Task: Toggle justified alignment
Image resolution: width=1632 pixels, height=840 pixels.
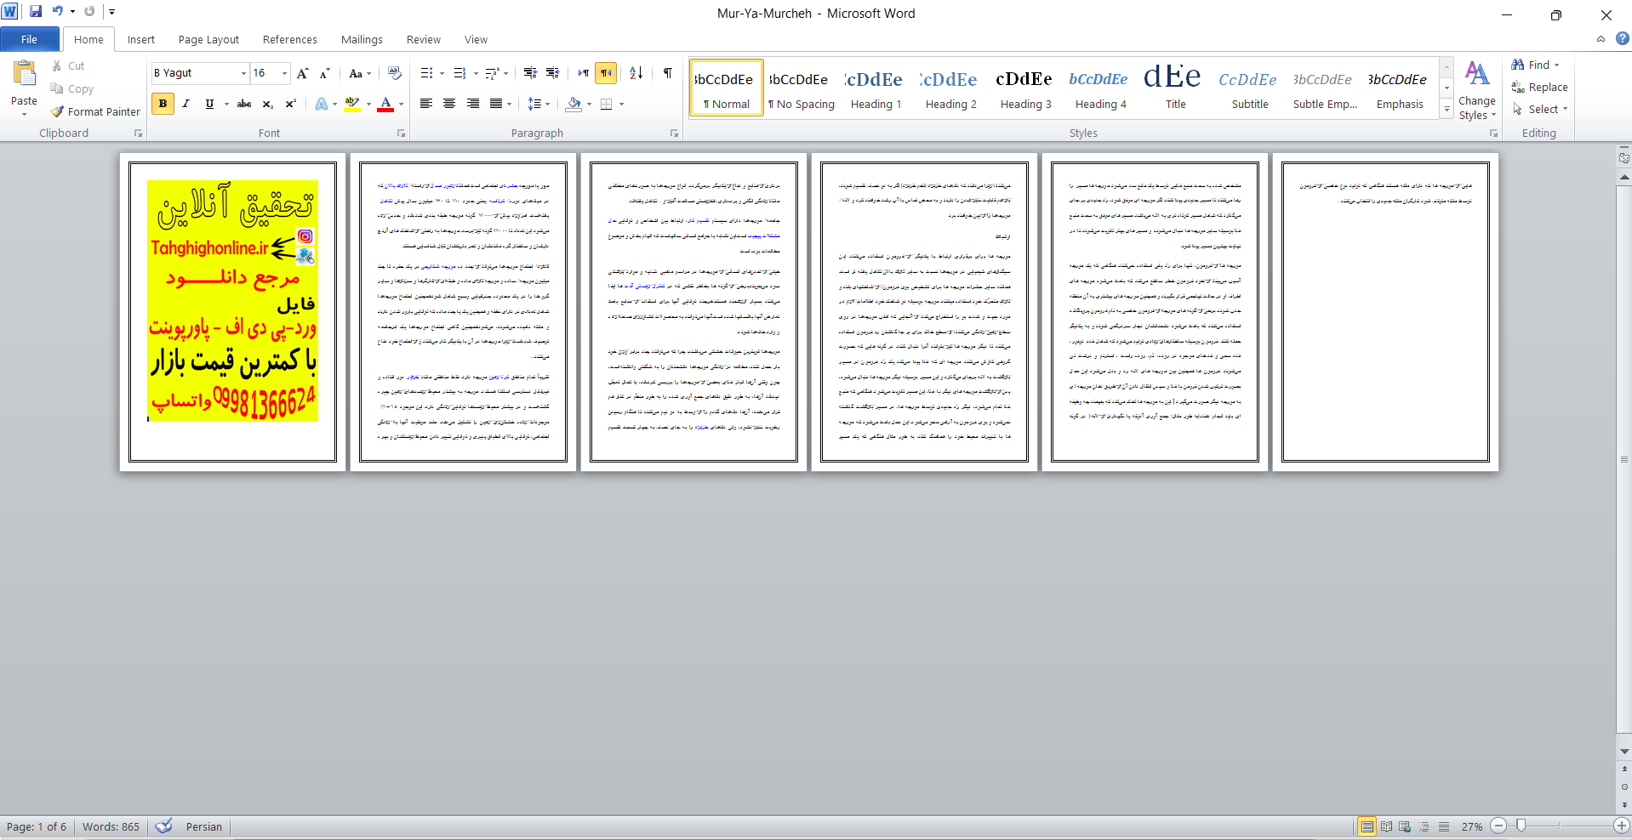Action: [x=495, y=104]
